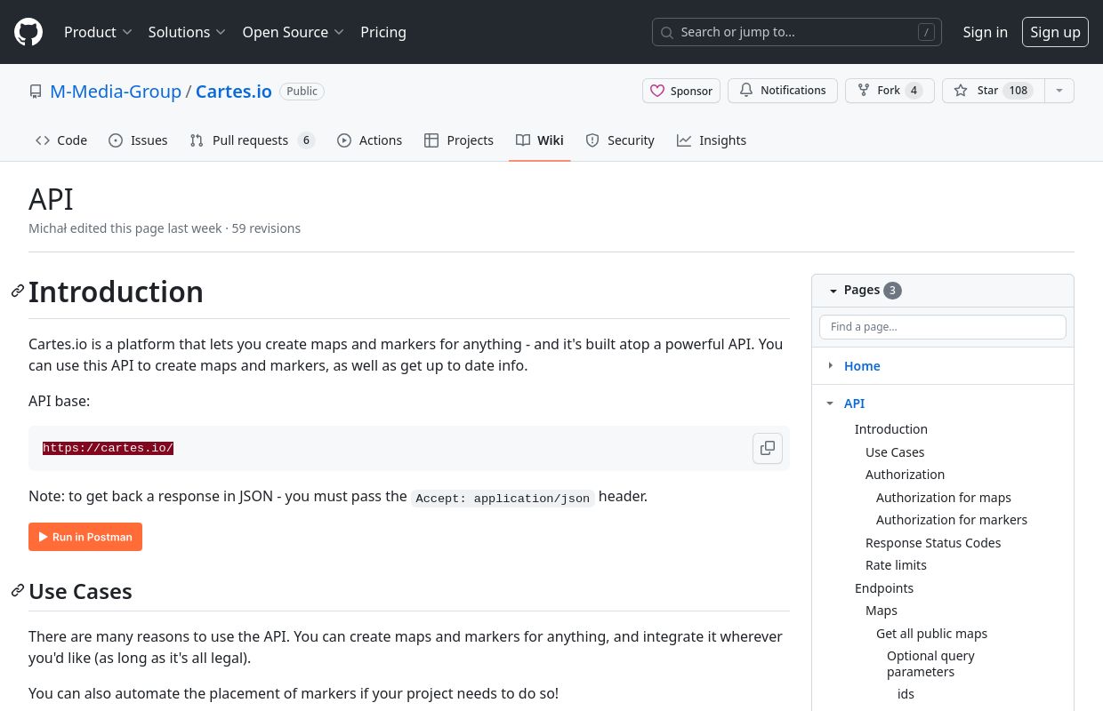Open the Security tab
This screenshot has width=1103, height=711.
(620, 140)
